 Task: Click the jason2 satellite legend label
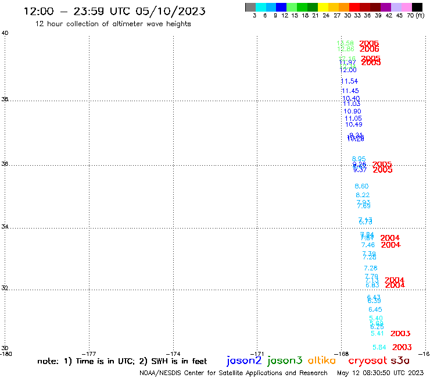[x=244, y=361]
